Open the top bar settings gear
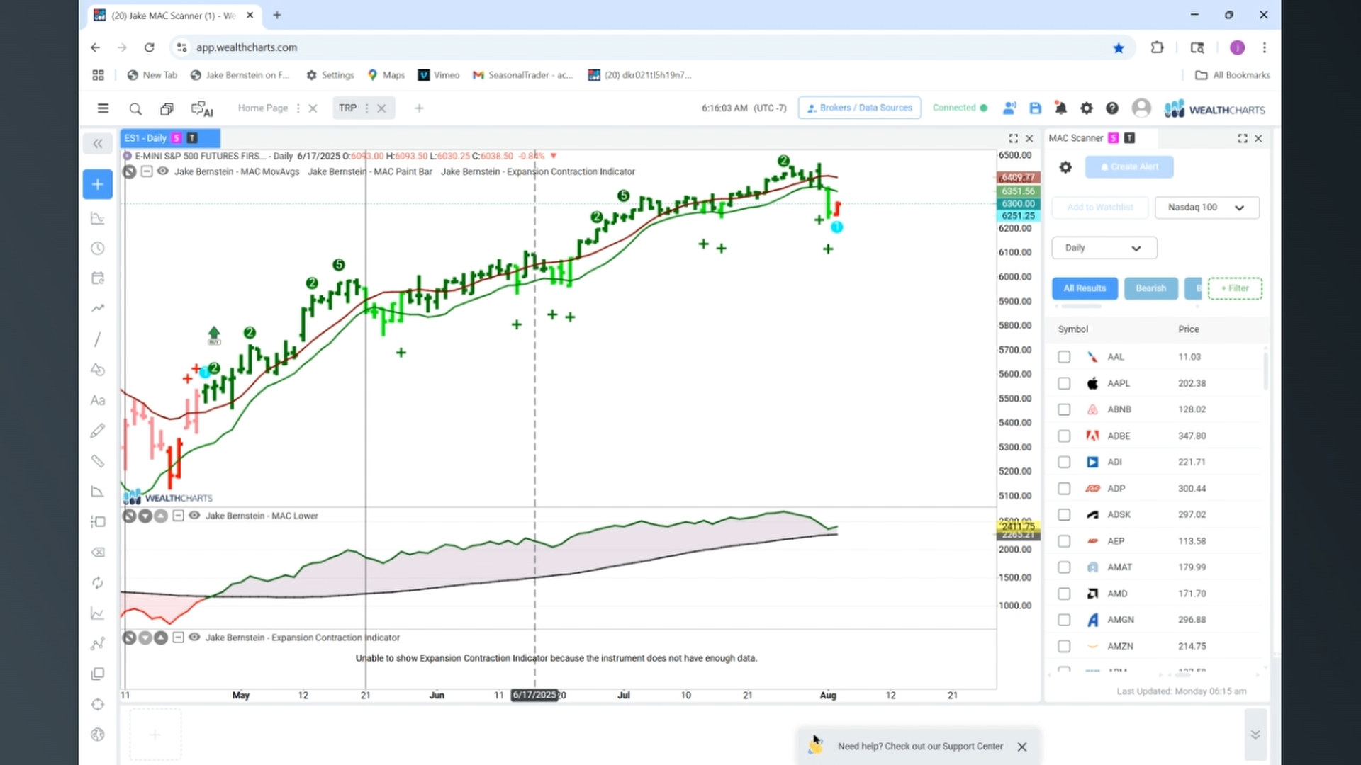This screenshot has width=1361, height=765. [x=1086, y=108]
